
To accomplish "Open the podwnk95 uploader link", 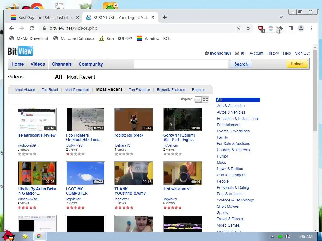I will (x=74, y=145).
